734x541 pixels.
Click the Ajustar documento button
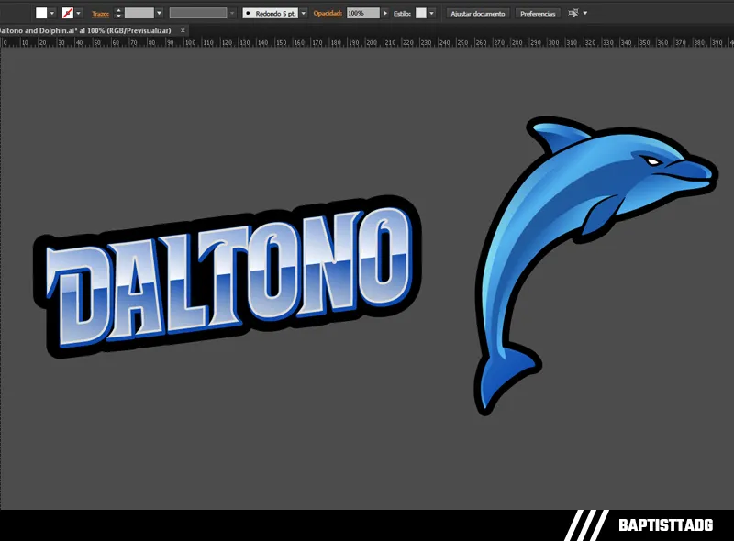477,14
